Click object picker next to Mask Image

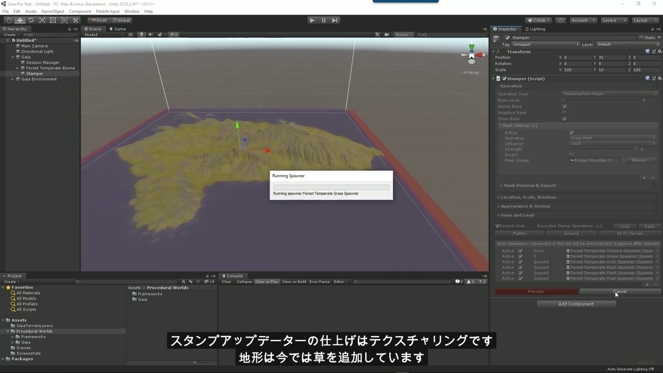[x=624, y=160]
